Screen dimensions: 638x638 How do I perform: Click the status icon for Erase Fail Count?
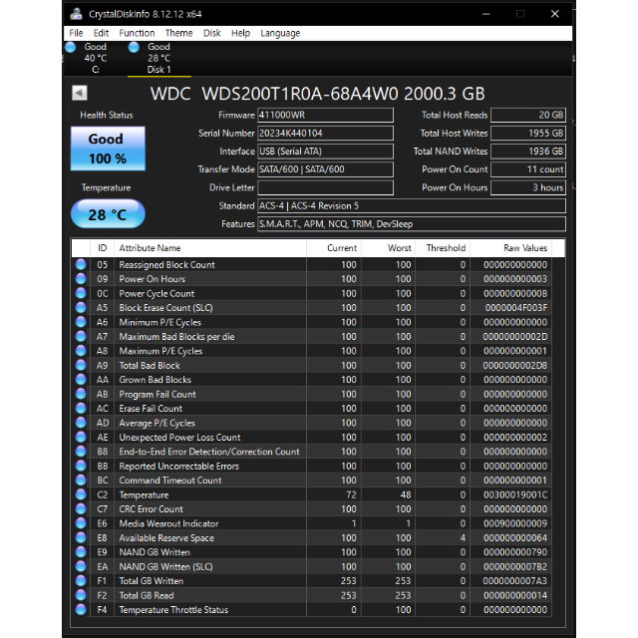pos(81,408)
